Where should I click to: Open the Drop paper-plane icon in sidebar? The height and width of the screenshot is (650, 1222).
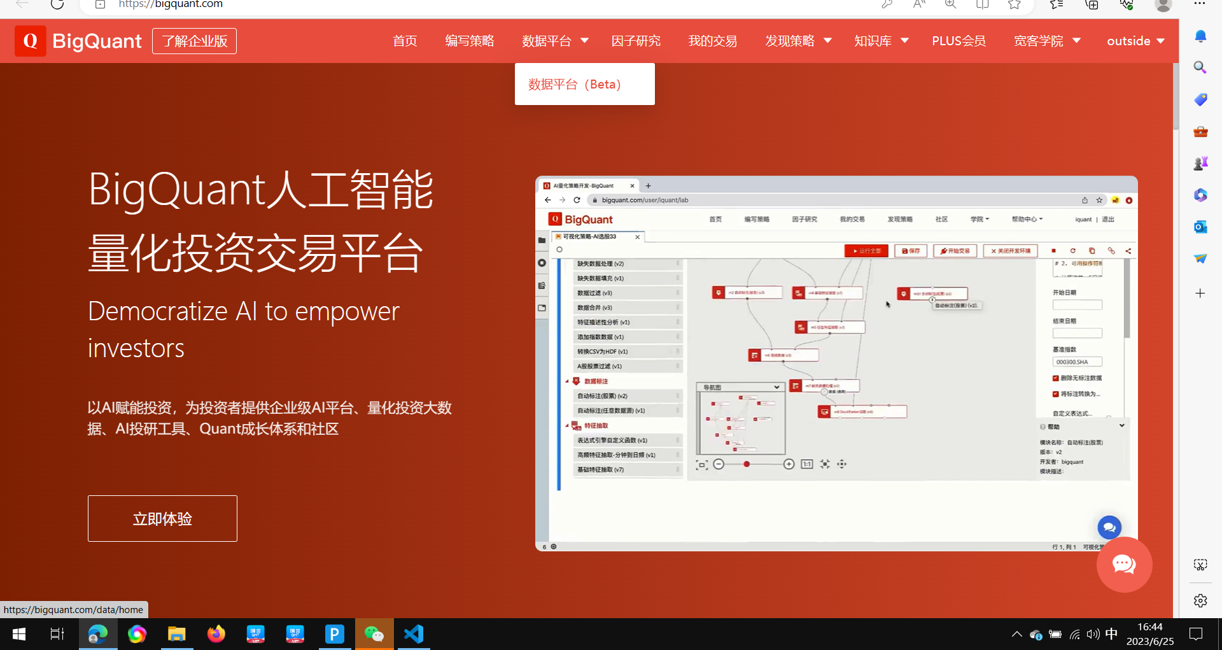pyautogui.click(x=1200, y=258)
